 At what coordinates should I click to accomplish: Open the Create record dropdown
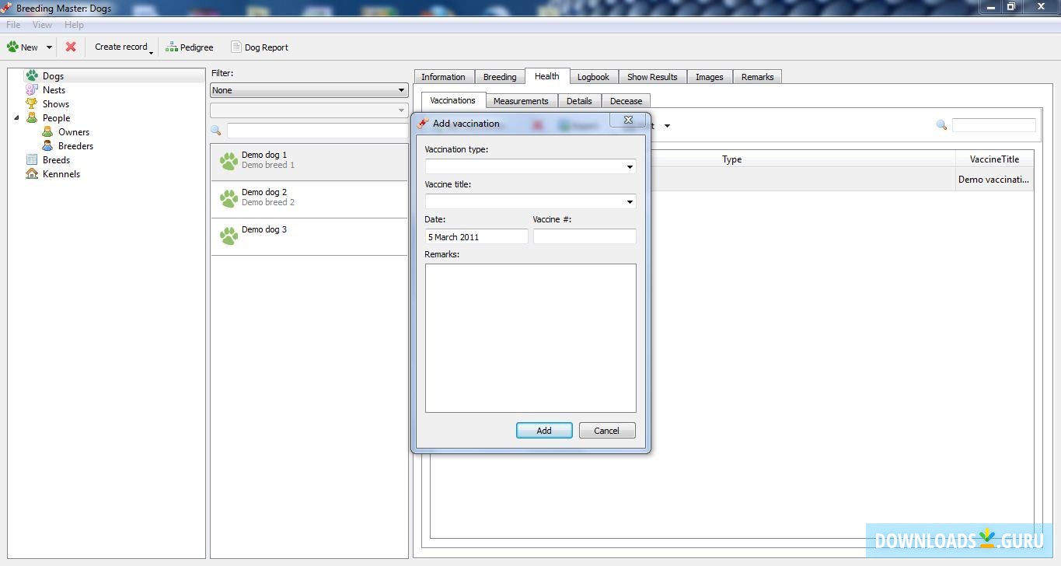coord(124,47)
